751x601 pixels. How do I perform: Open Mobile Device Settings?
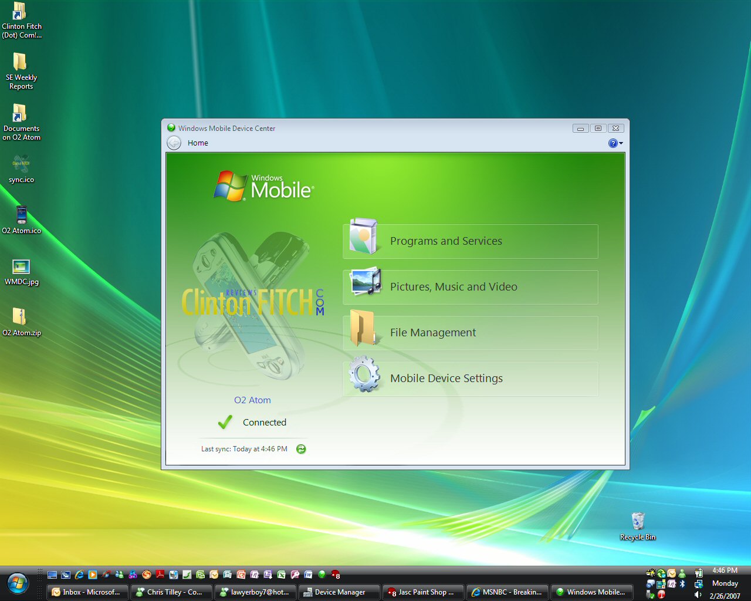471,379
